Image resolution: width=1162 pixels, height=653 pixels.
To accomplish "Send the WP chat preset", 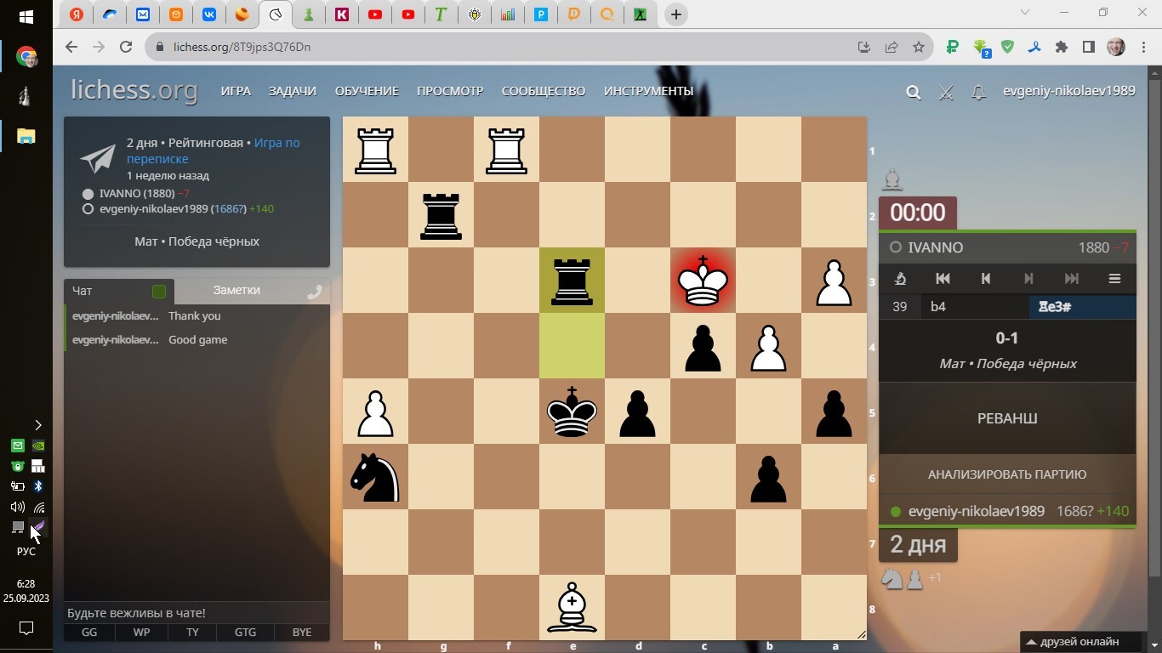I will point(141,633).
